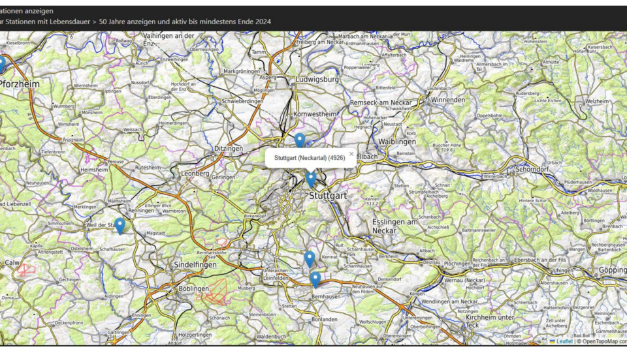Open the station marker above Bernhausen

pyautogui.click(x=315, y=279)
